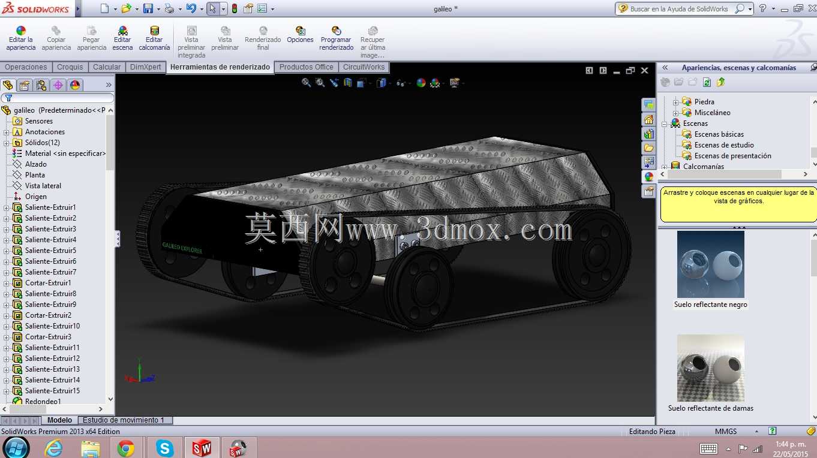Choose Suelo reflectante de damas thumbnail

point(710,368)
